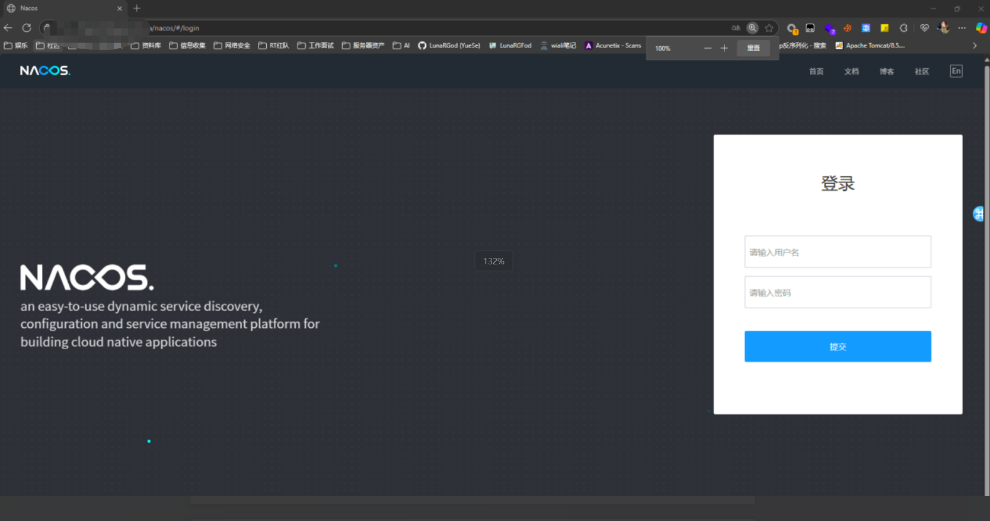Image resolution: width=990 pixels, height=521 pixels.
Task: Add this page to favorites with star
Action: [x=769, y=28]
